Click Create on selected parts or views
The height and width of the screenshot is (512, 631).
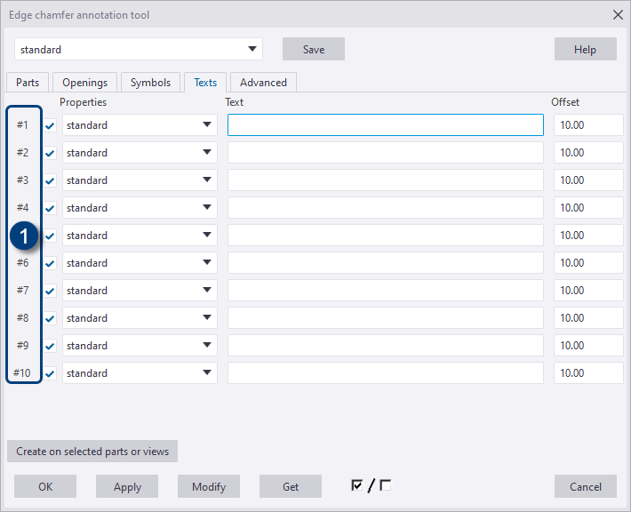click(x=92, y=452)
